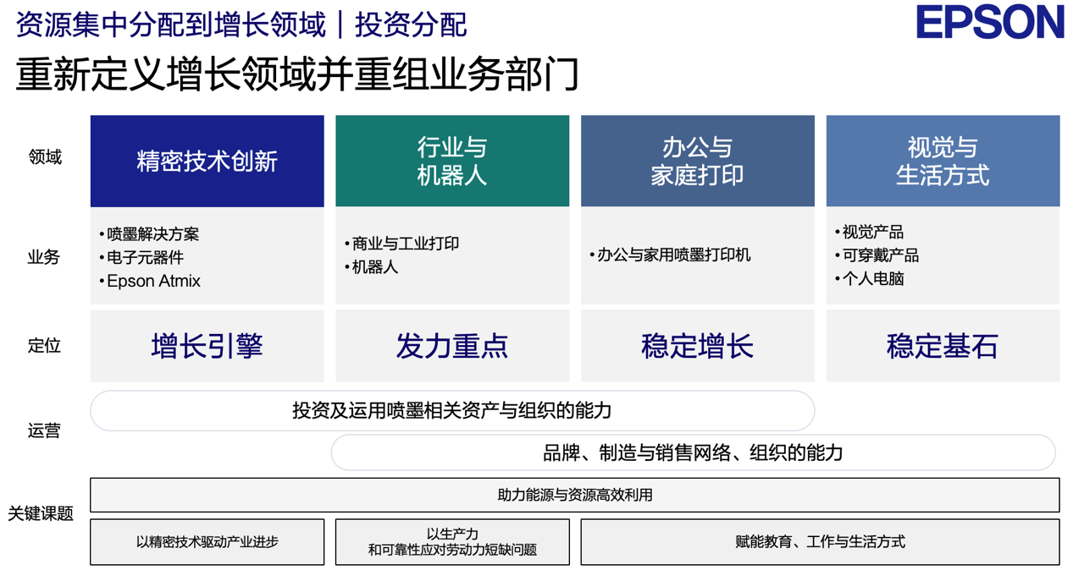1073x570 pixels.
Task: Select the 赋能教育、工作与生活方式 box
Action: click(820, 541)
